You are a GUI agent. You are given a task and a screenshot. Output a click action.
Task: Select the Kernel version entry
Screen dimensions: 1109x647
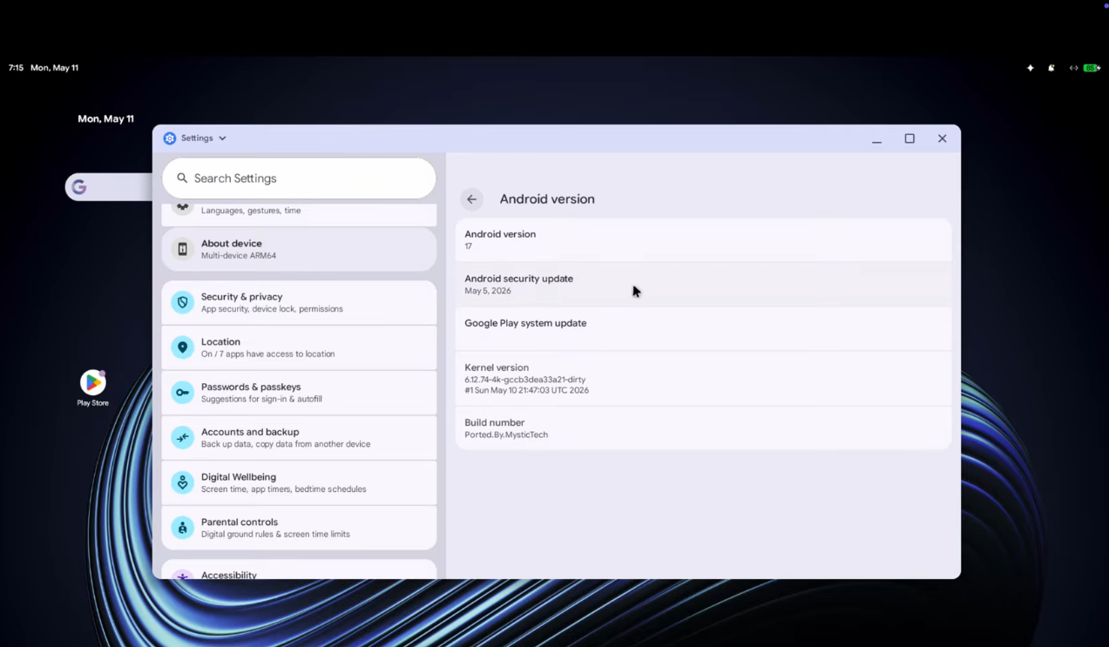(703, 379)
